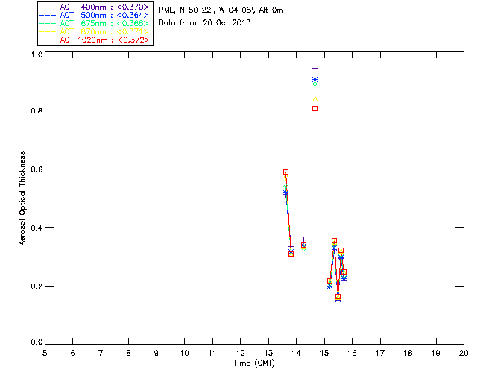This screenshot has width=477, height=382.
Task: Select the red square point near 0.59
Action: tap(285, 172)
